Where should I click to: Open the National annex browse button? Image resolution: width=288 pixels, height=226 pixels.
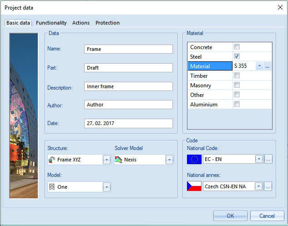pyautogui.click(x=268, y=186)
